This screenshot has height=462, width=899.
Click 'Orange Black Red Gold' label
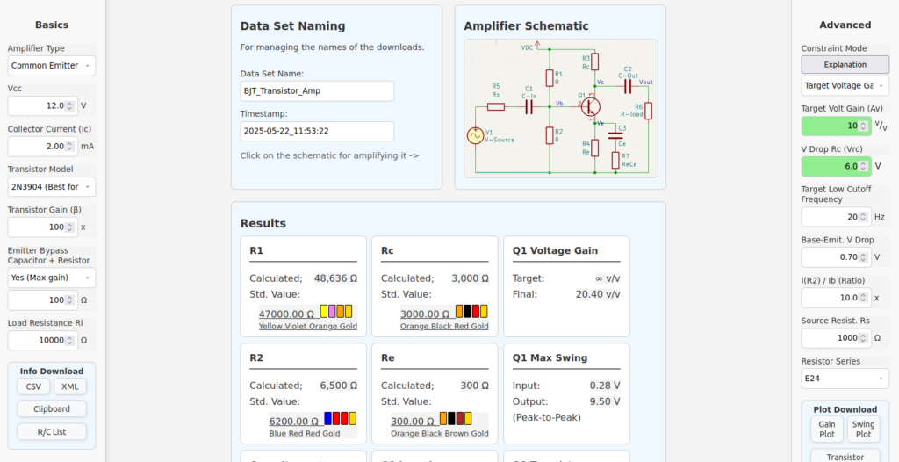tap(444, 326)
